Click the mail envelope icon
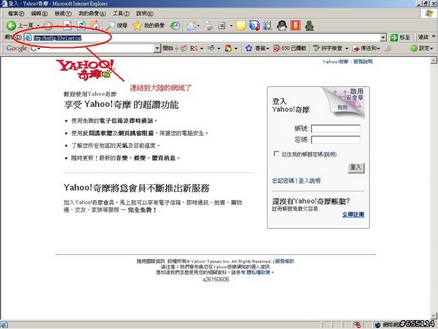438x329 pixels. 192,26
